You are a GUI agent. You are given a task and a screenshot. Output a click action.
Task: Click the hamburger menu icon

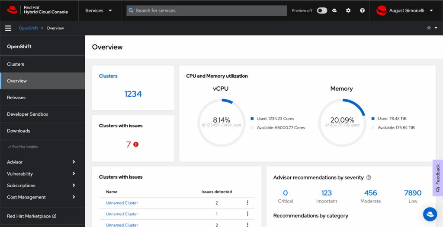(x=8, y=28)
